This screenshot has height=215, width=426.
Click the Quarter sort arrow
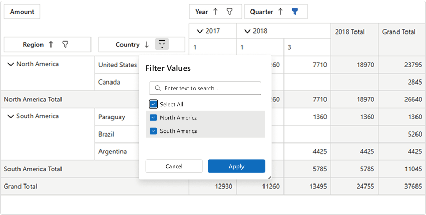[280, 12]
